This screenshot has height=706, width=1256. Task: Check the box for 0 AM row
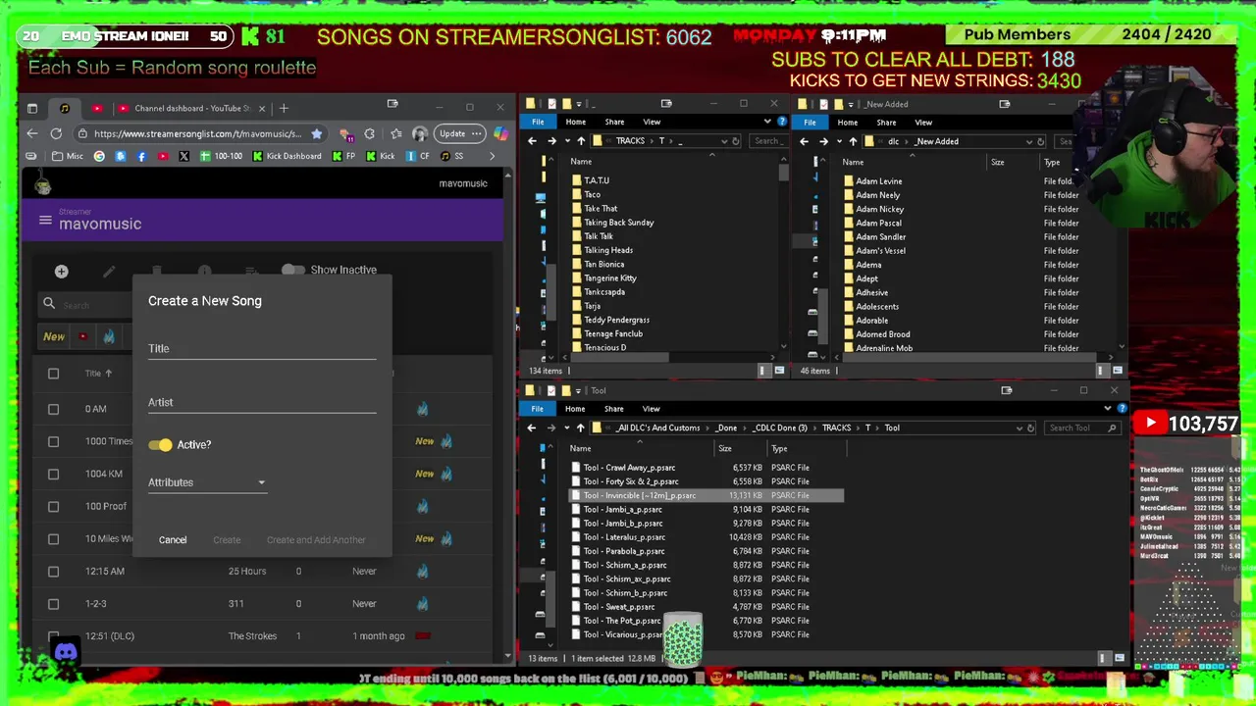point(53,409)
